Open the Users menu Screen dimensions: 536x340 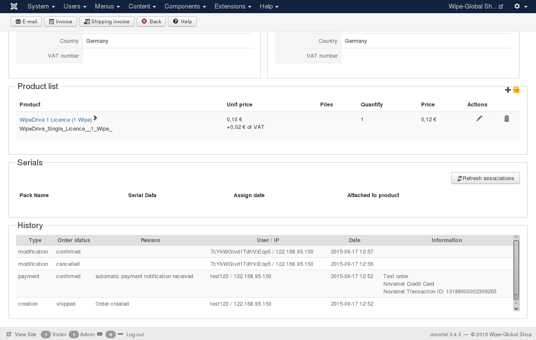pyautogui.click(x=75, y=6)
